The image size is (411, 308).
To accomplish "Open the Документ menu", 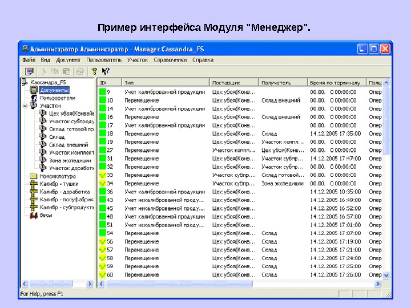I will [68, 60].
